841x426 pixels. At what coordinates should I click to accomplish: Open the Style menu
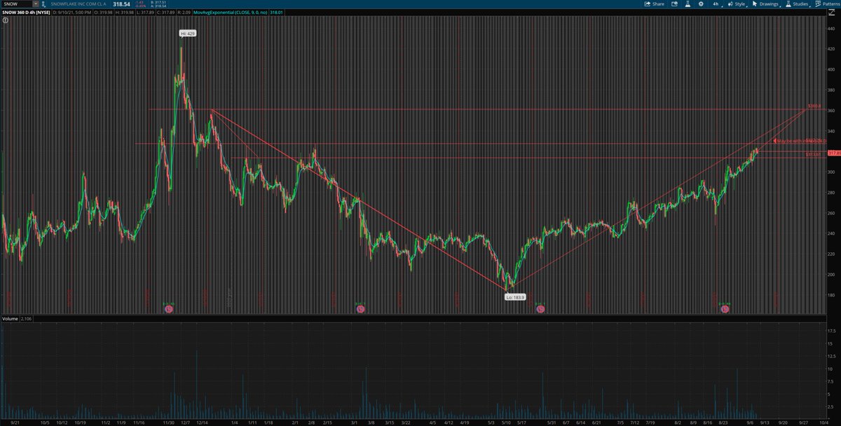click(737, 4)
